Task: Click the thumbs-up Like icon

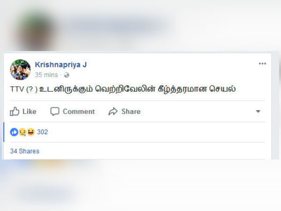Action: pyautogui.click(x=15, y=112)
